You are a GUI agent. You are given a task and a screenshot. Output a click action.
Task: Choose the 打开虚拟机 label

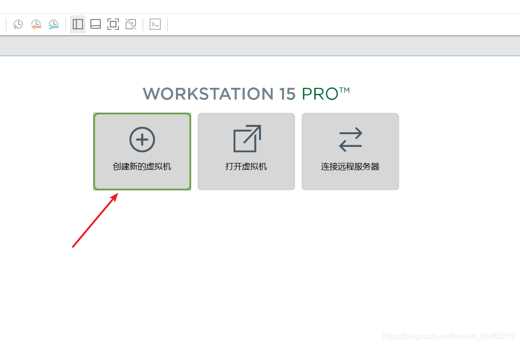[246, 166]
